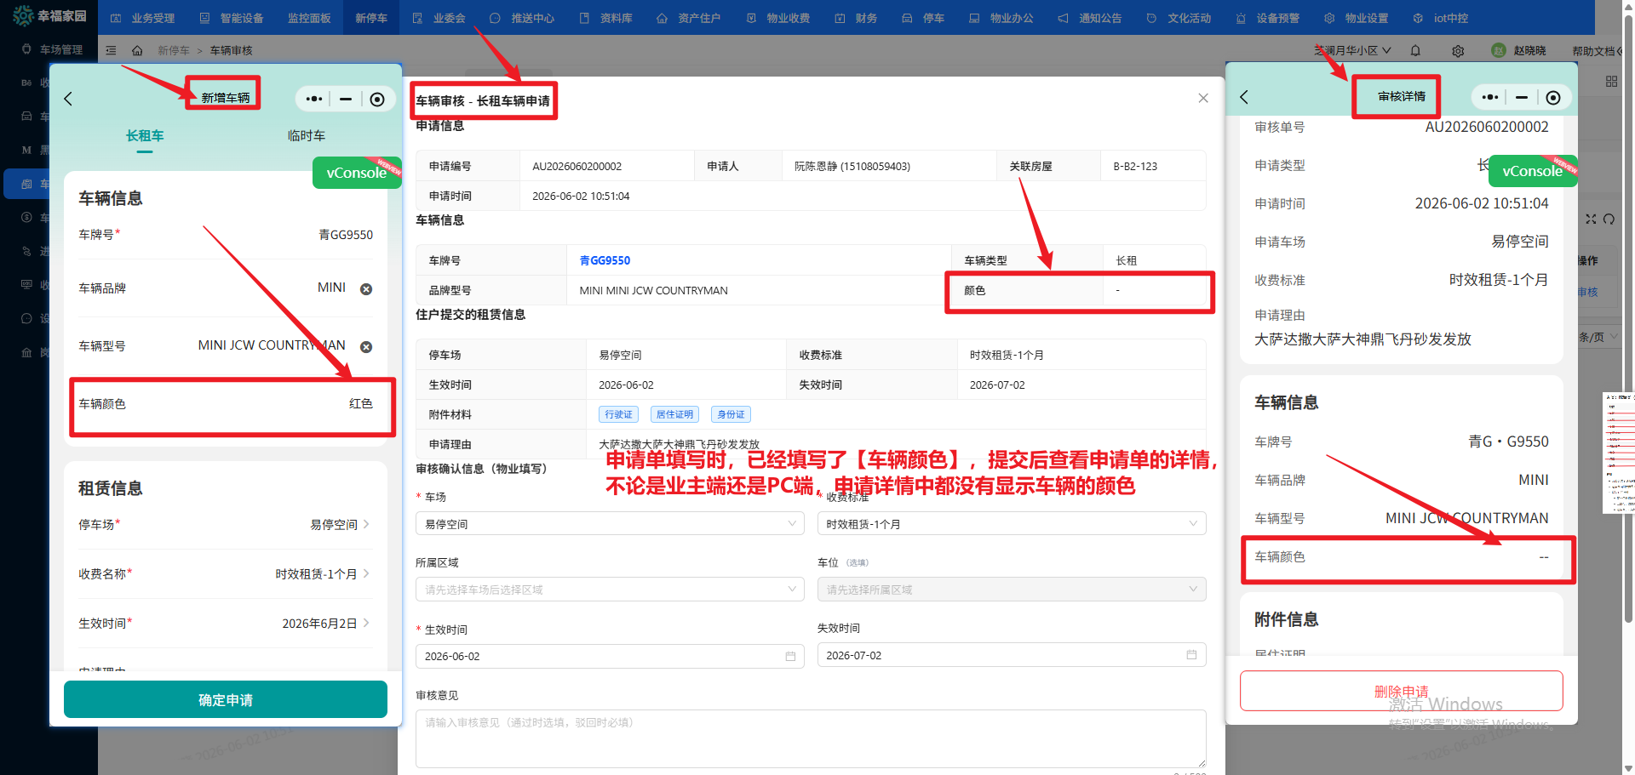Click the 车辆颜色 红色 field
The image size is (1635, 775).
coord(226,404)
